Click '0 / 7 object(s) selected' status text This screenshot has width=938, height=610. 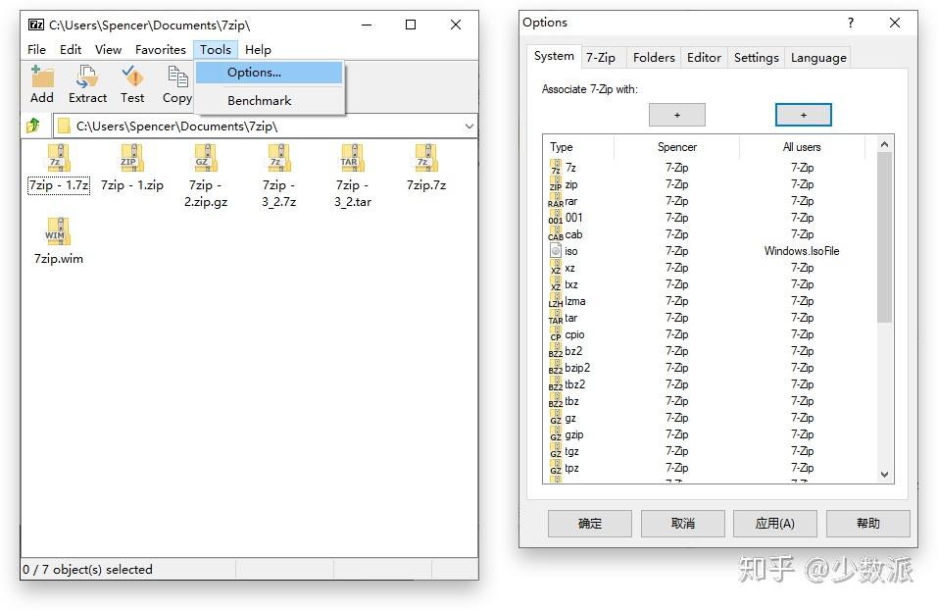[87, 569]
